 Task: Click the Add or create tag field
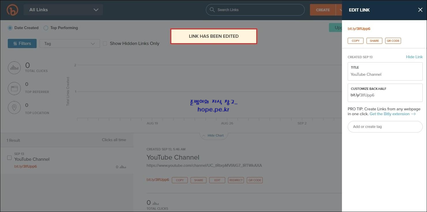point(385,127)
